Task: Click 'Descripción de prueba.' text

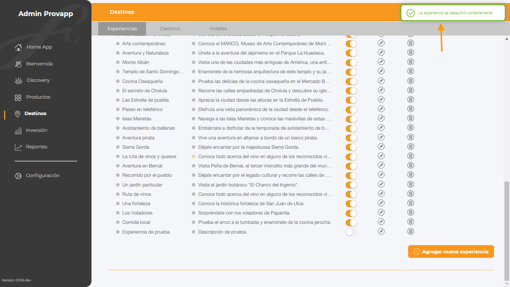Action: (x=223, y=232)
